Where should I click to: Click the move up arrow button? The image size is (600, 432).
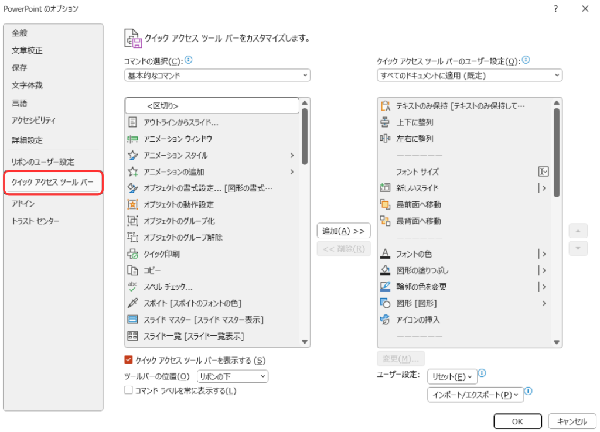578,231
